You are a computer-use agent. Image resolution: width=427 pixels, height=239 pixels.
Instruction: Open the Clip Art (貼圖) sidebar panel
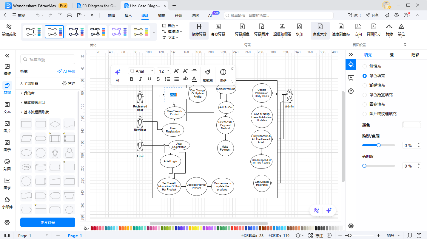pyautogui.click(x=7, y=165)
